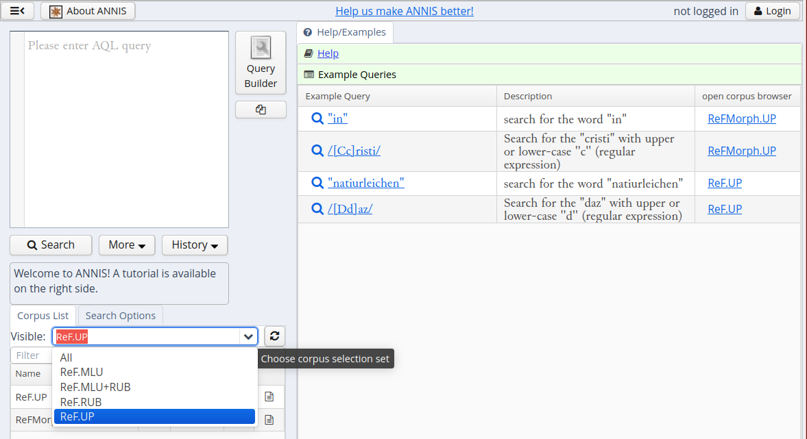Open the document icon in the ReF.UP row
Screen dimensions: 807x439
[x=269, y=397]
